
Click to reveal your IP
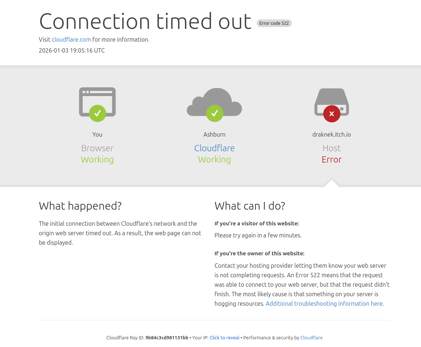pos(224,338)
